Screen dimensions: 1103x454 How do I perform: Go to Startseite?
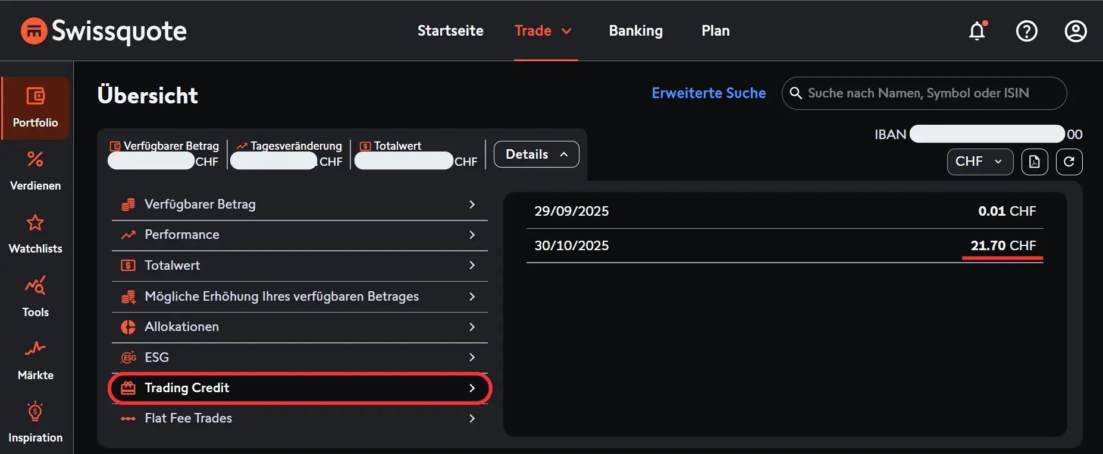coord(450,31)
